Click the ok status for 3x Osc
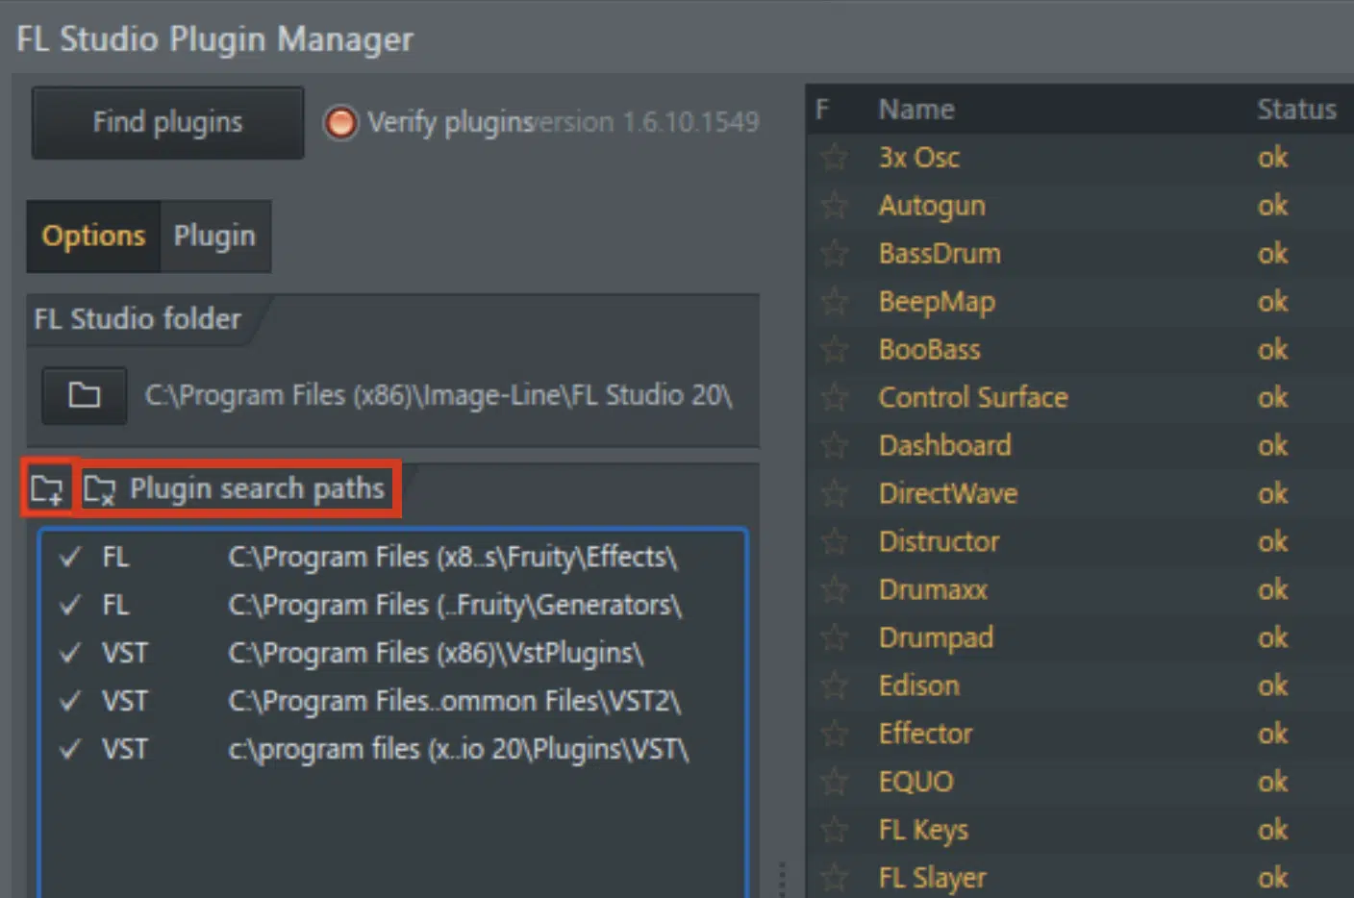Image resolution: width=1354 pixels, height=898 pixels. [x=1272, y=157]
